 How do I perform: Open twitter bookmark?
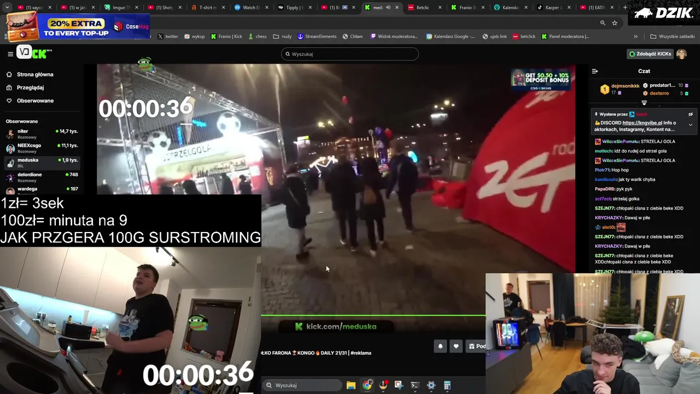point(167,37)
